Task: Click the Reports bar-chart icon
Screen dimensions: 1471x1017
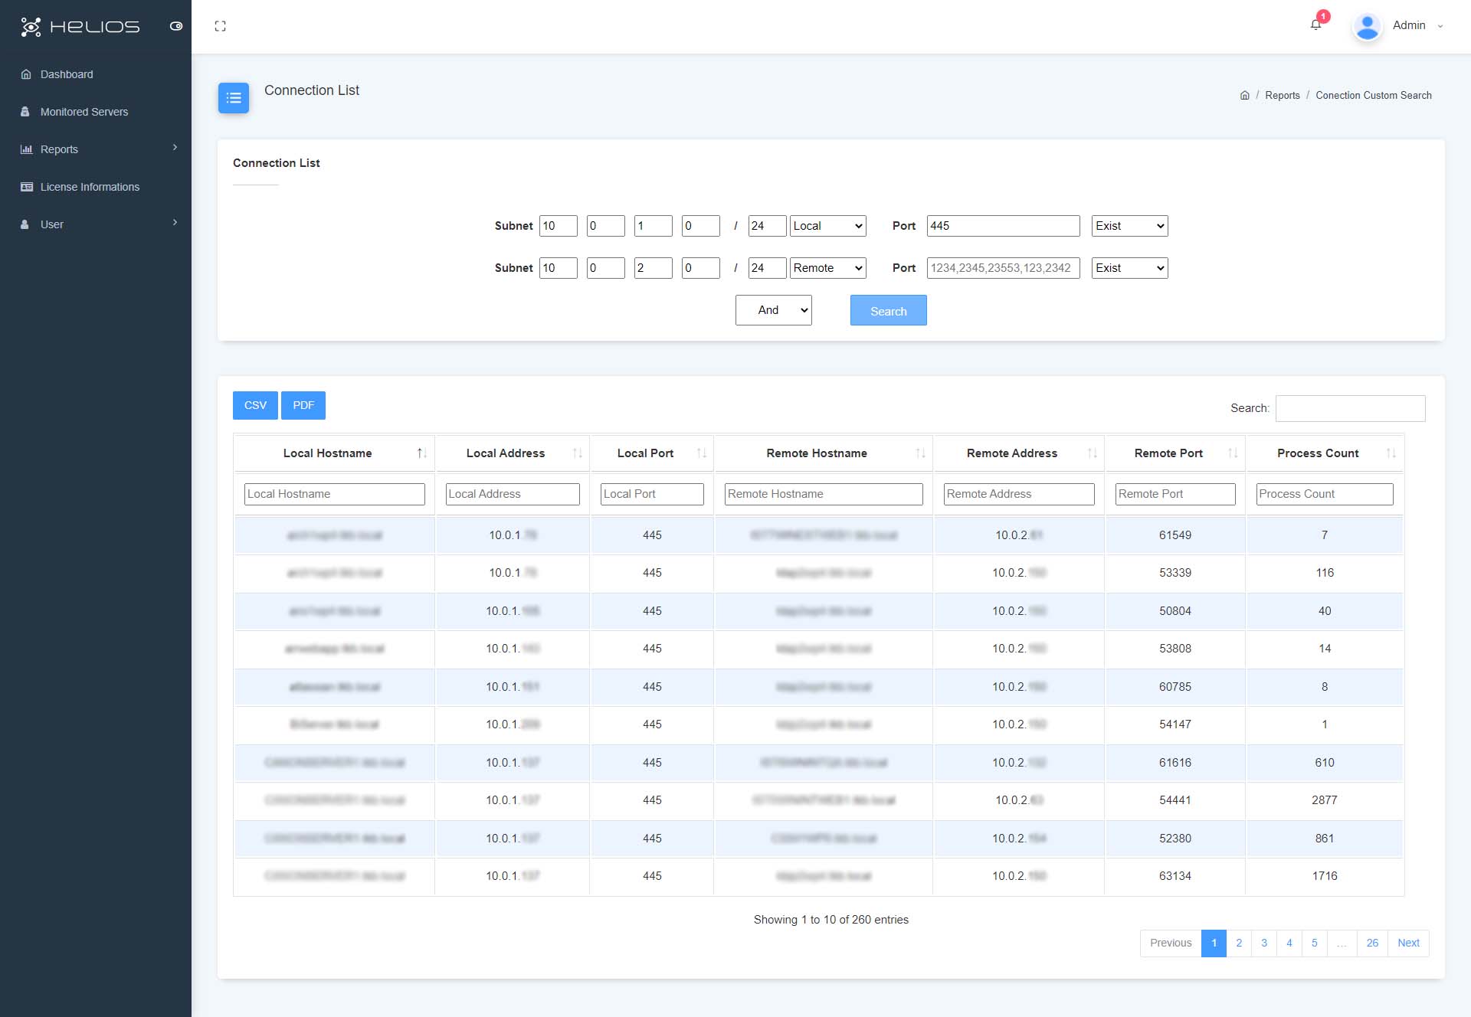Action: click(x=27, y=149)
